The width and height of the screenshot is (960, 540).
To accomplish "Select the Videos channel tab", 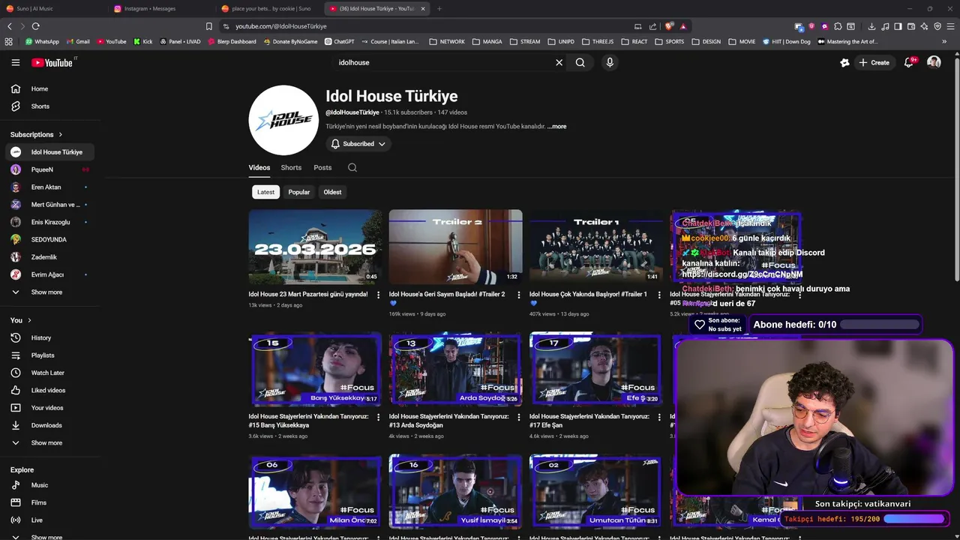I will pyautogui.click(x=259, y=167).
